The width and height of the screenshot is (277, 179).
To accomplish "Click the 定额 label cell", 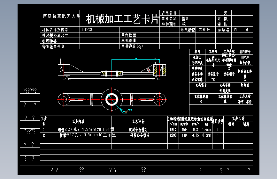I will (x=223, y=19).
